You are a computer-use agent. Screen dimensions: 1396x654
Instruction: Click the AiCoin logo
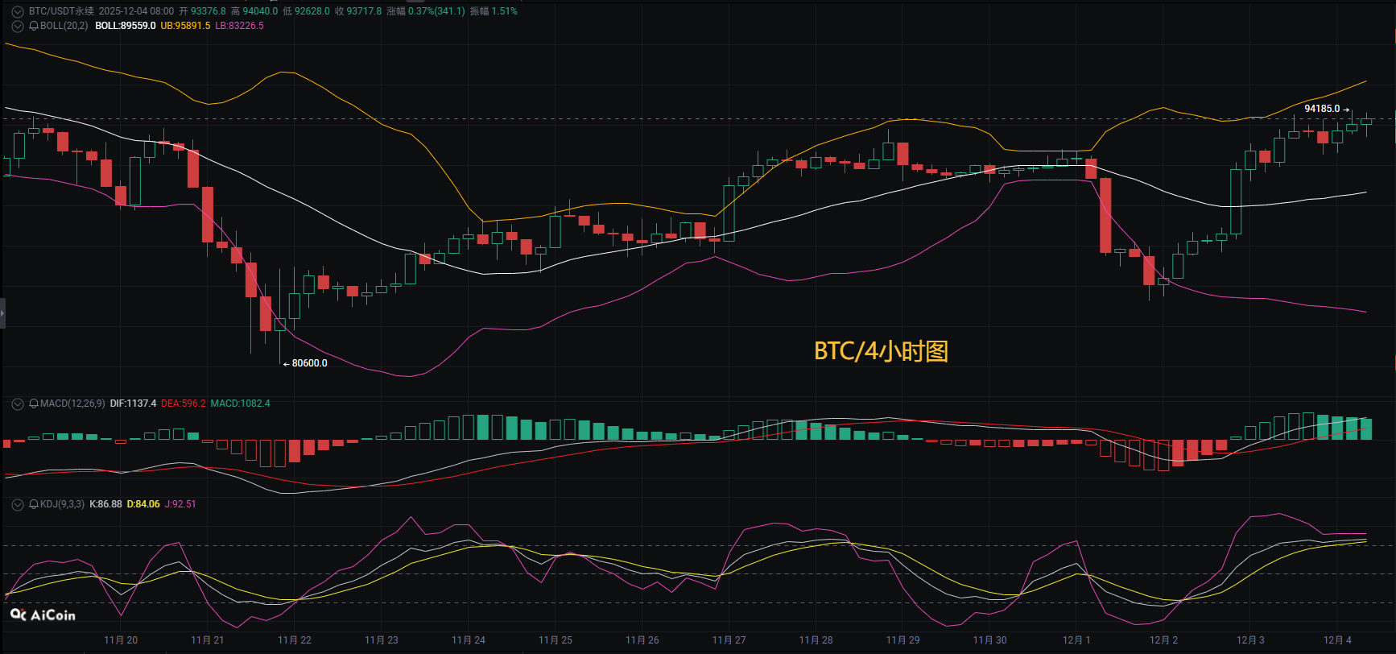[x=43, y=615]
